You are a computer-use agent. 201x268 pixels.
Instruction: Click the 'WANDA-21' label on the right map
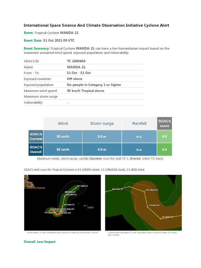click(x=118, y=189)
